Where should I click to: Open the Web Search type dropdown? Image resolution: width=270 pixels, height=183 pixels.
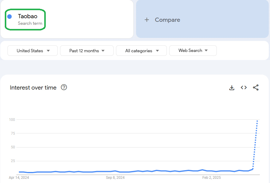pyautogui.click(x=193, y=50)
